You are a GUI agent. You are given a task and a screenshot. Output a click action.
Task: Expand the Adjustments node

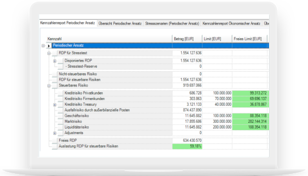55,133
